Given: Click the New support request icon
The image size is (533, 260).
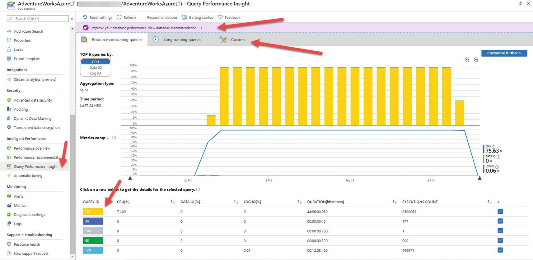Looking at the screenshot, I should [9, 253].
